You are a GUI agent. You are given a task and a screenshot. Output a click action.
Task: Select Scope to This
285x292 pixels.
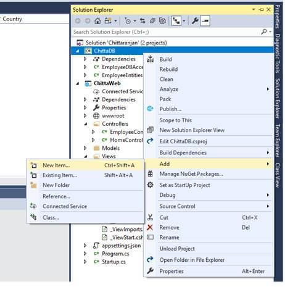tap(176, 120)
